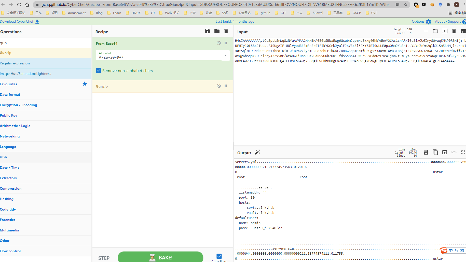
Task: Clear the recipe with the trash icon
Action: 226,31
